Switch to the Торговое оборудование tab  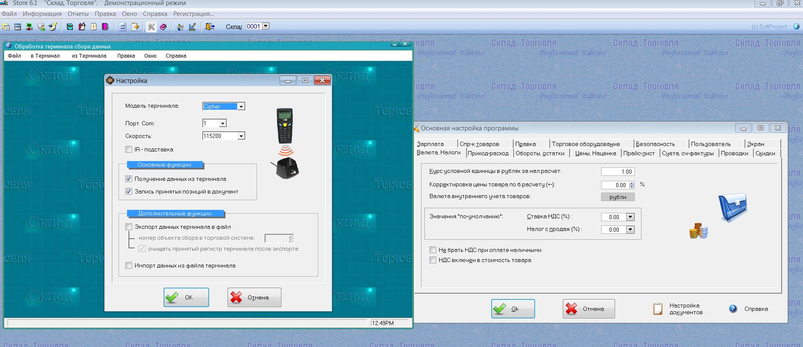click(586, 144)
